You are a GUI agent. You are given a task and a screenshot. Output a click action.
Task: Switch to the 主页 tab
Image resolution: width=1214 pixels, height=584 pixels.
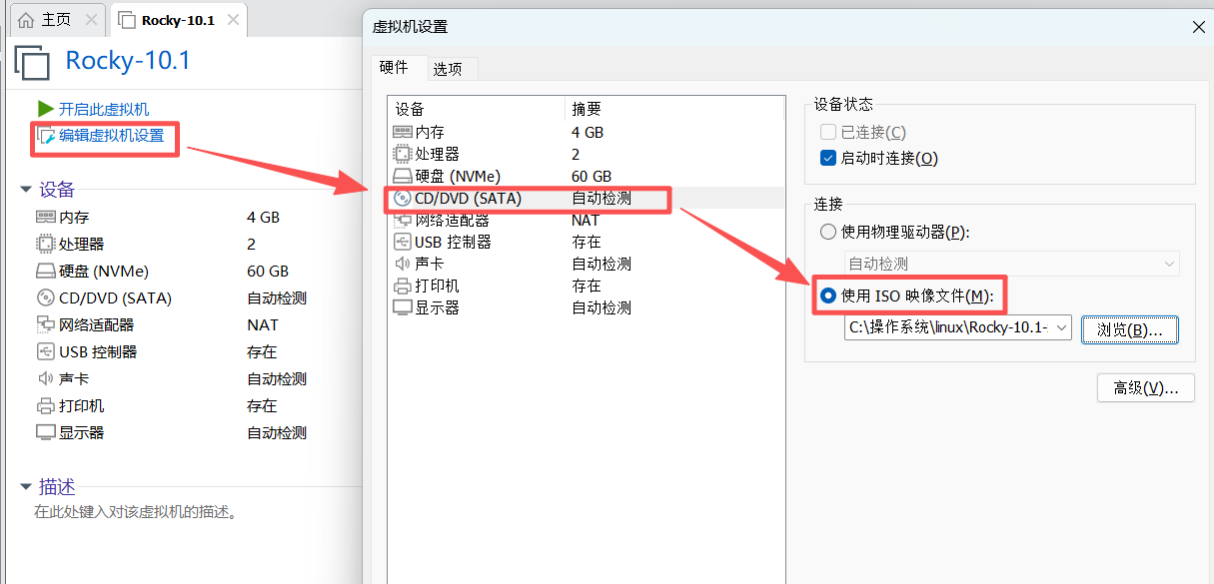56,20
